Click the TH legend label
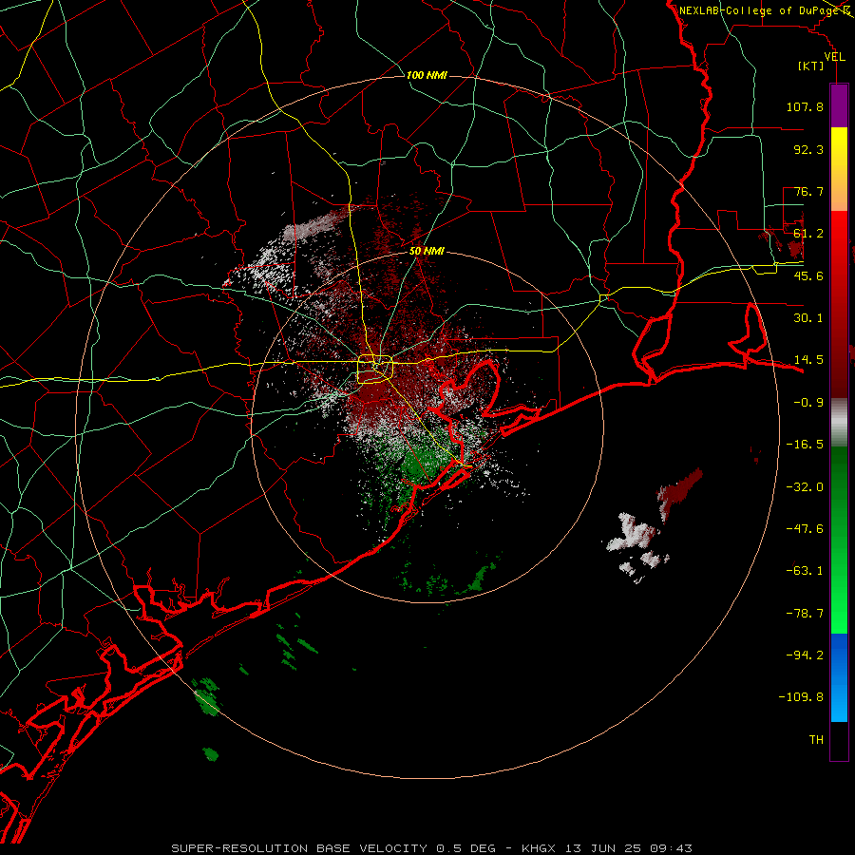 (816, 740)
